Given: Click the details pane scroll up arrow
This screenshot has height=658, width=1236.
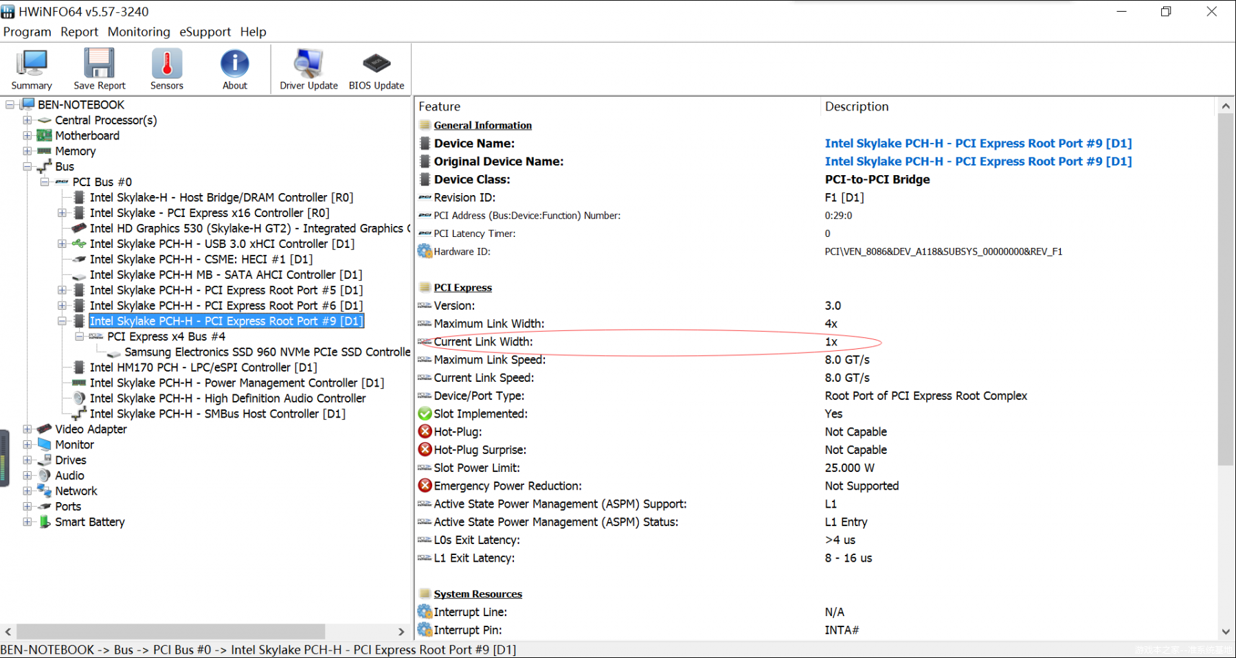Looking at the screenshot, I should [1226, 106].
